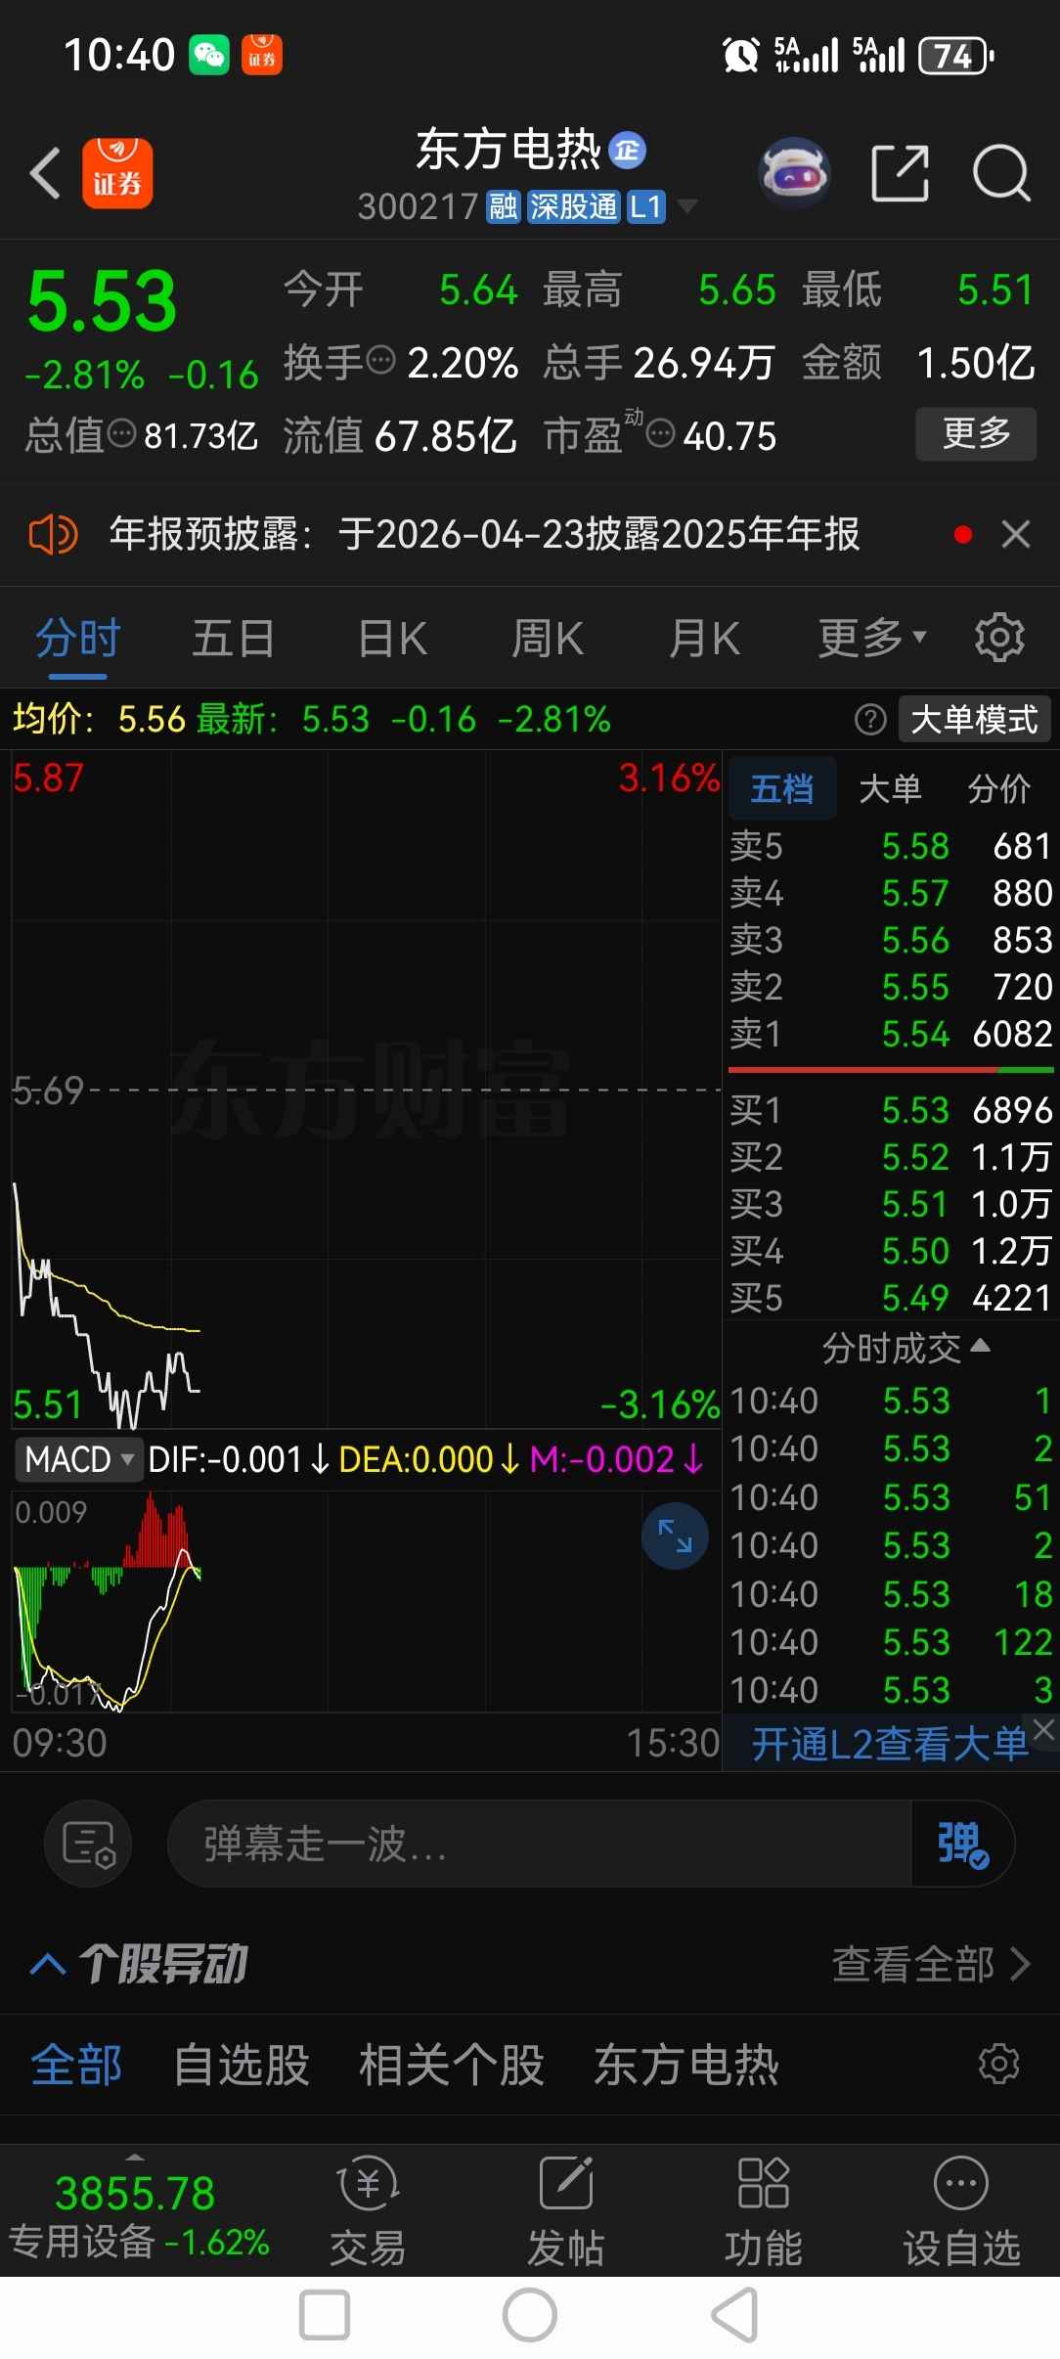Select the 相关个股 filter tab
Viewport: 1060px width, 2359px height.
(452, 2065)
